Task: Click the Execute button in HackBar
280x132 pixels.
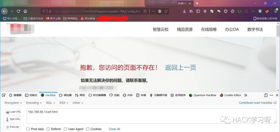Action: coord(12,127)
